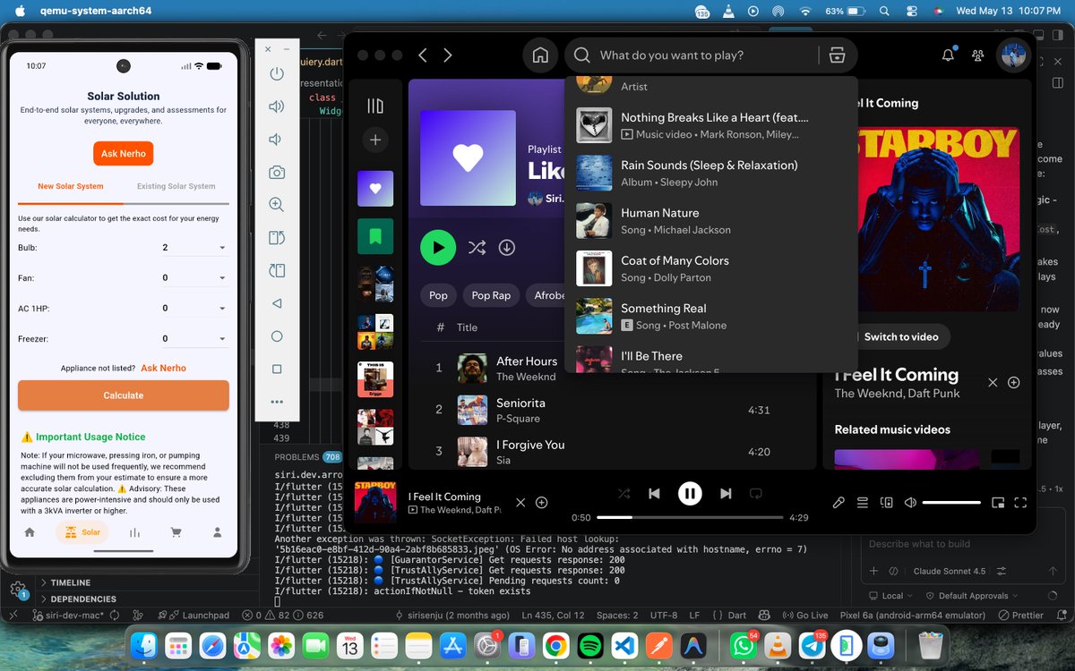The width and height of the screenshot is (1075, 671).
Task: Open lyrics microphone icon in player
Action: click(838, 503)
